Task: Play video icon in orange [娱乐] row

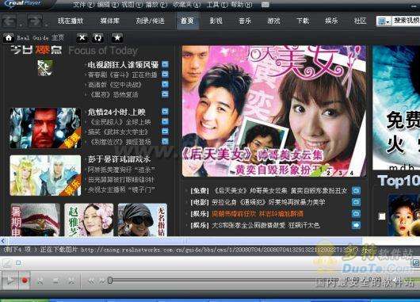Action: 356,213
